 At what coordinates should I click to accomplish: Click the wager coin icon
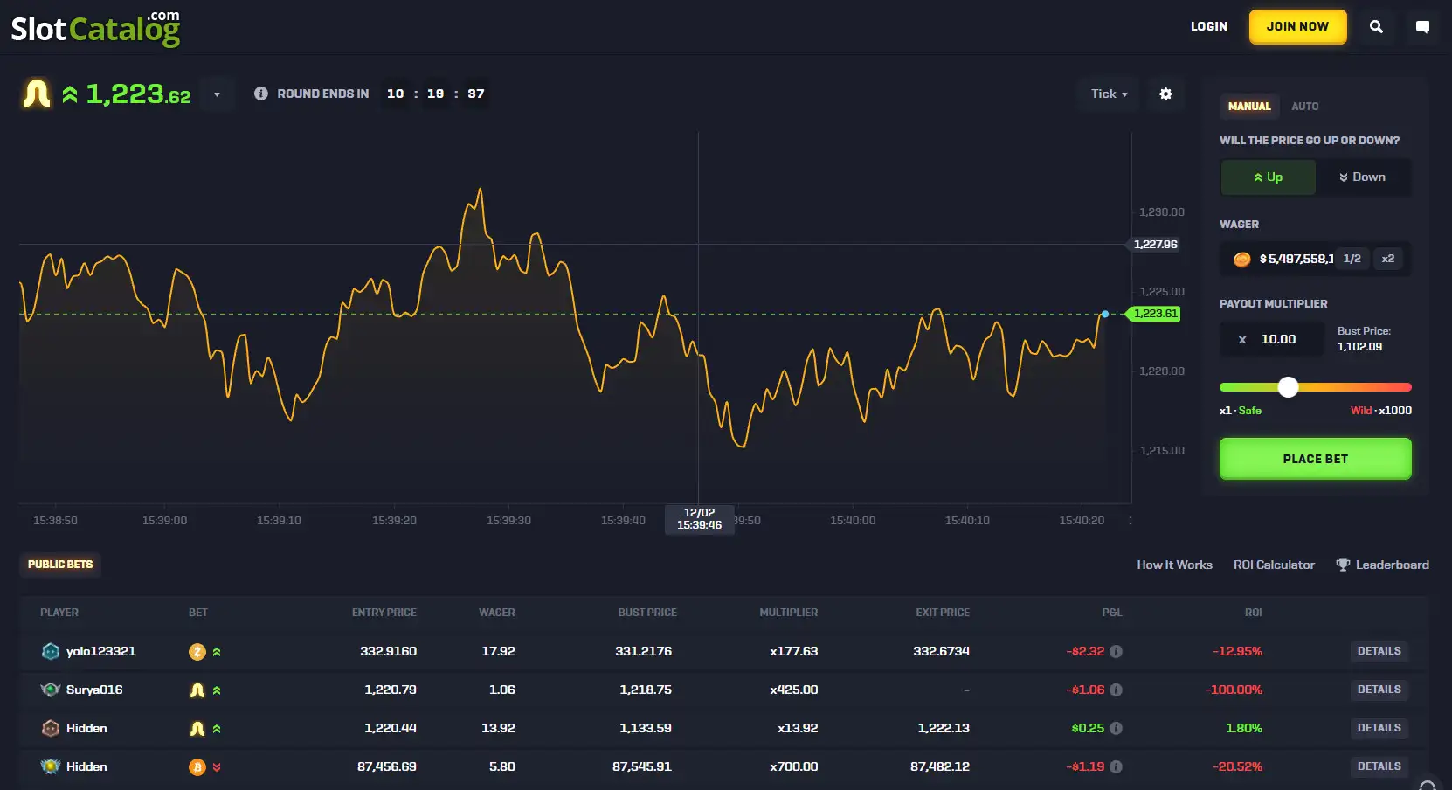(x=1241, y=260)
